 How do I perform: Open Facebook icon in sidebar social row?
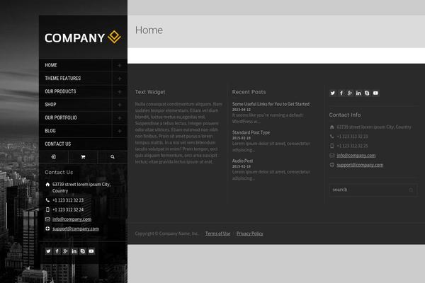click(x=57, y=251)
